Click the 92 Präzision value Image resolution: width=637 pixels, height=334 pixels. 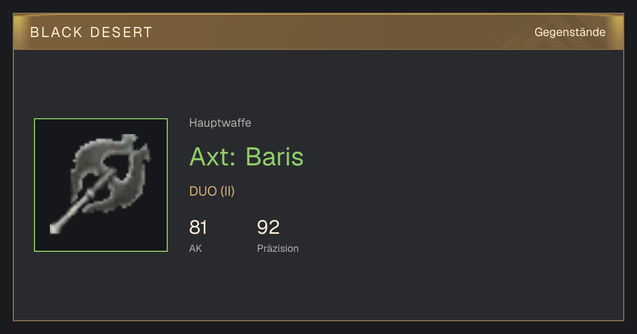pos(268,227)
